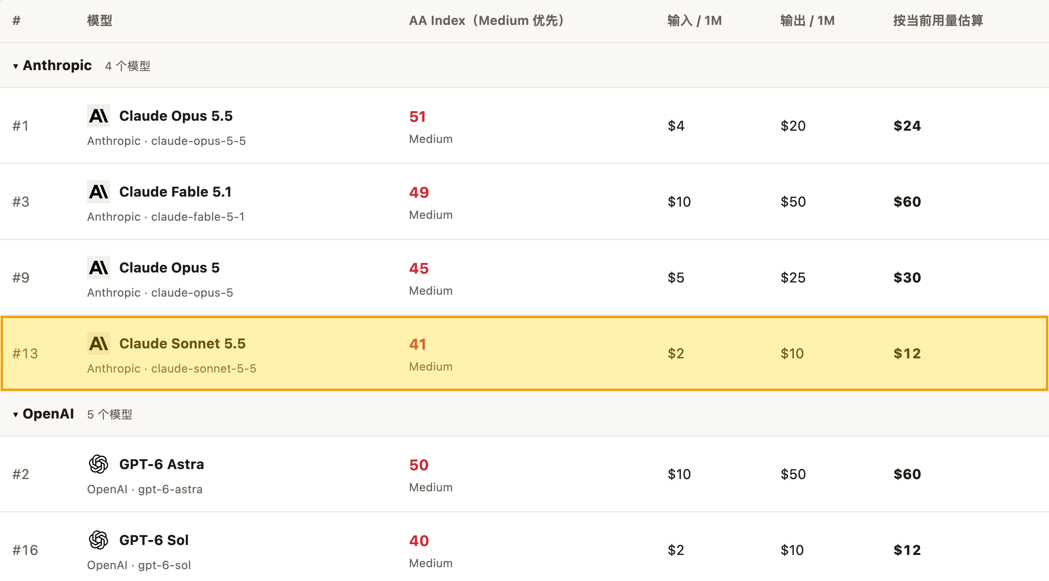Click the Anthropic logo beside Claude Fable 5.1
Image resolution: width=1049 pixels, height=581 pixels.
pos(99,192)
